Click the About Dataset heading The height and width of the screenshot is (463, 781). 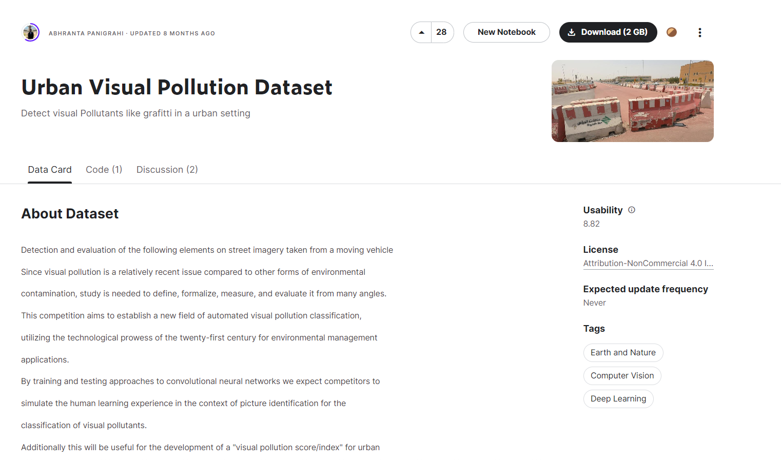[x=70, y=214]
